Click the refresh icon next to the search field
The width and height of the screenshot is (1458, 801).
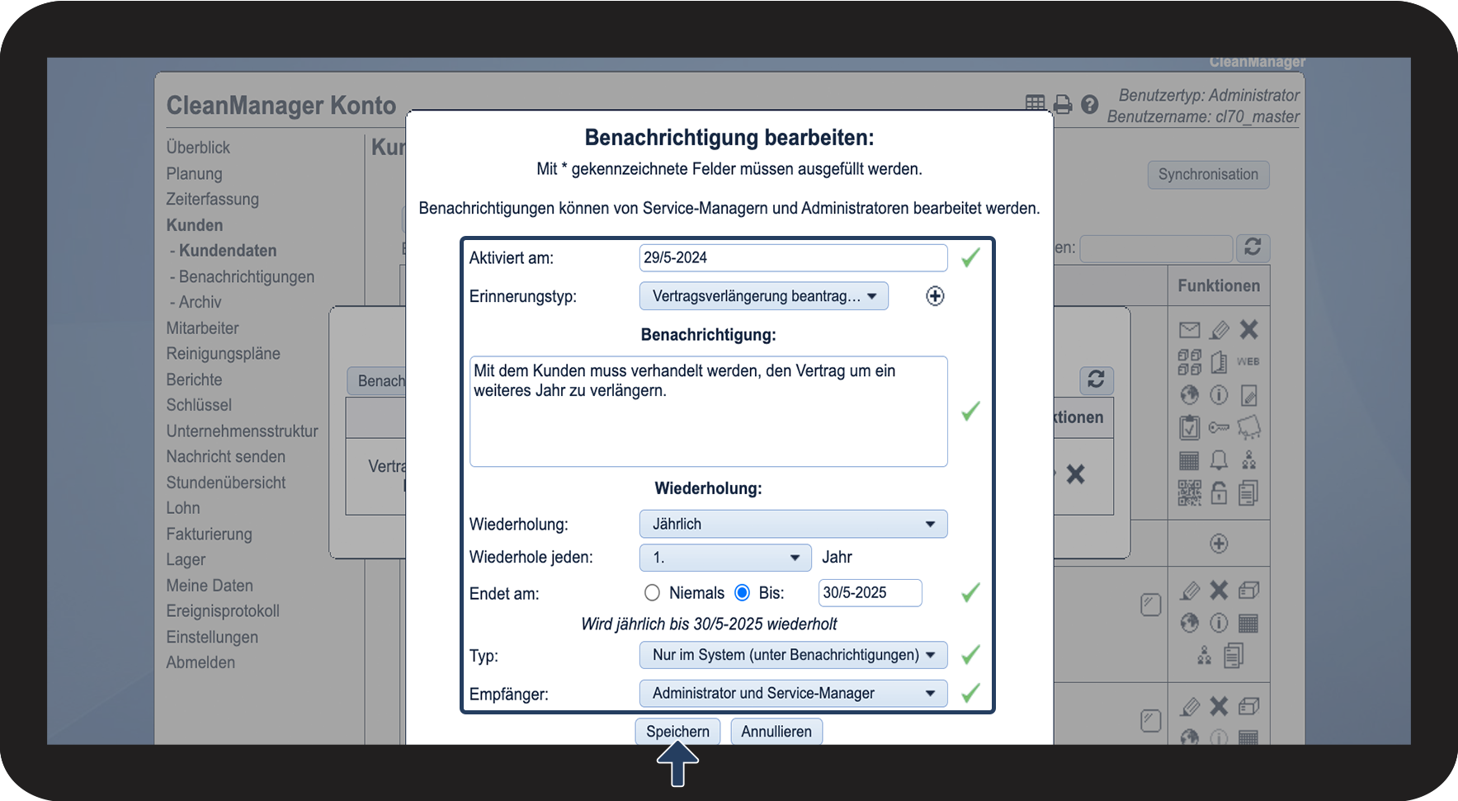point(1253,247)
